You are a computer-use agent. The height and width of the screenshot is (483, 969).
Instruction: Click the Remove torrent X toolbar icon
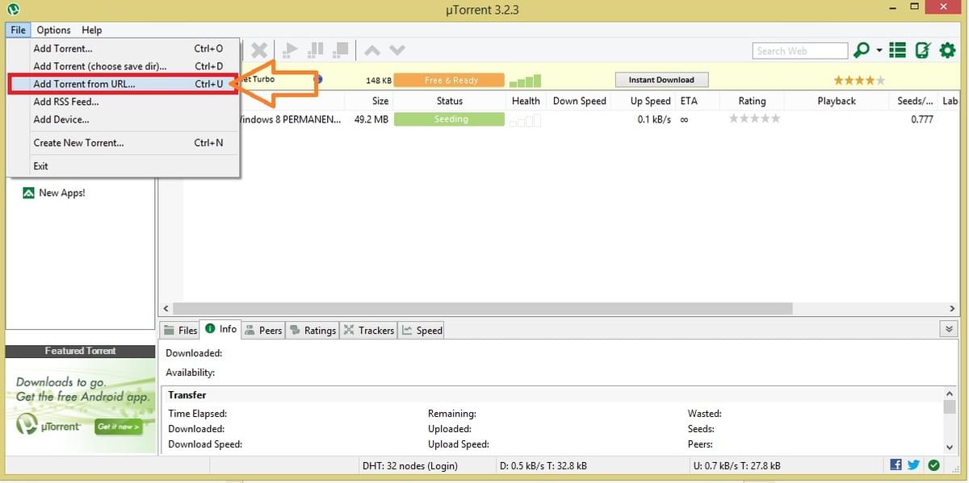[x=259, y=50]
